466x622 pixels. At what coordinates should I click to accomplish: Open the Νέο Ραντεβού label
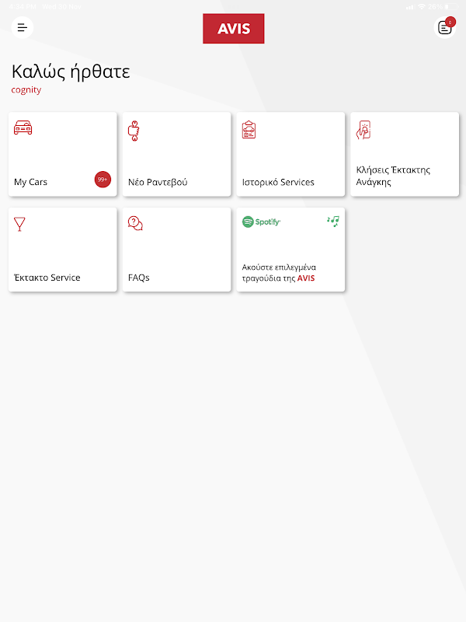coord(158,182)
